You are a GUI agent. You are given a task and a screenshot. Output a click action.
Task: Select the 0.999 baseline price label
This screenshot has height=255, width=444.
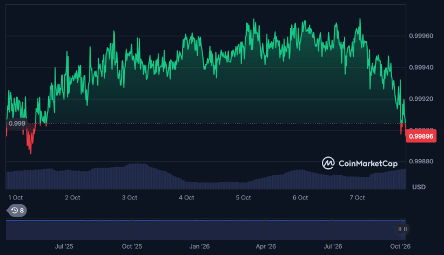click(17, 123)
